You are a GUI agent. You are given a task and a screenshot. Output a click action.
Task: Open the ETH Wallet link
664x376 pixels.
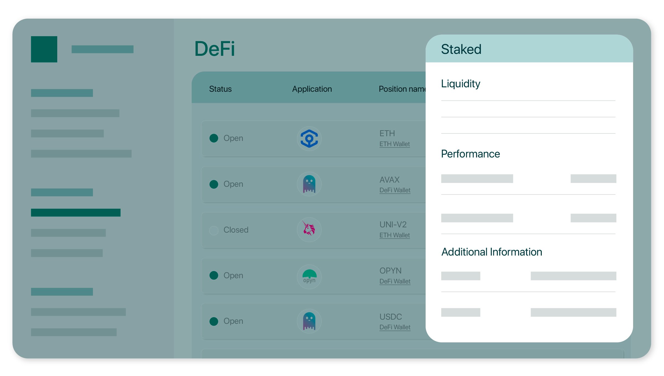395,144
